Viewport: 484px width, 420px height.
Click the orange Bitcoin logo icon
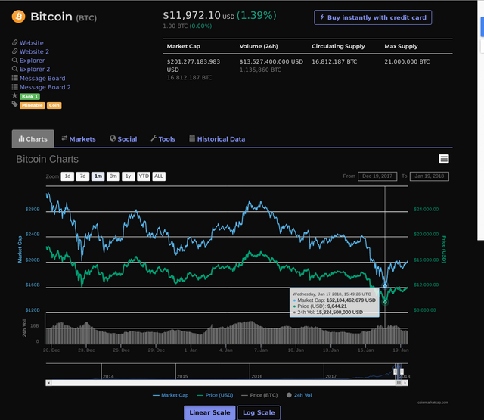click(18, 17)
